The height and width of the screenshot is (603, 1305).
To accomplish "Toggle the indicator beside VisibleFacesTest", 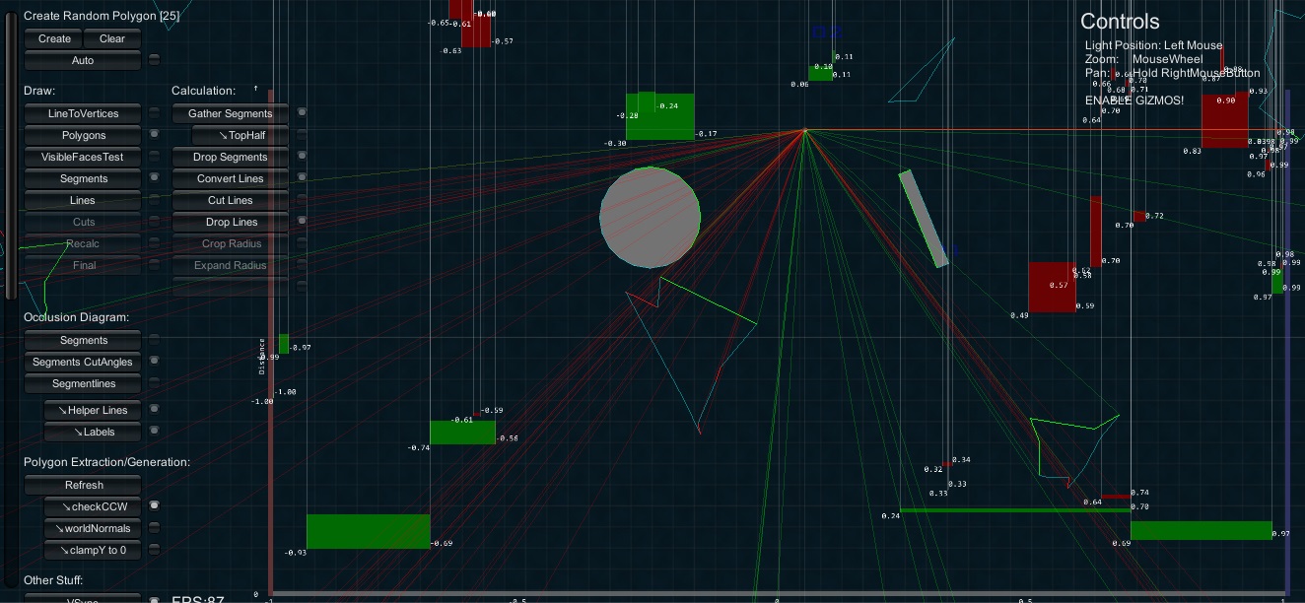I will point(154,157).
